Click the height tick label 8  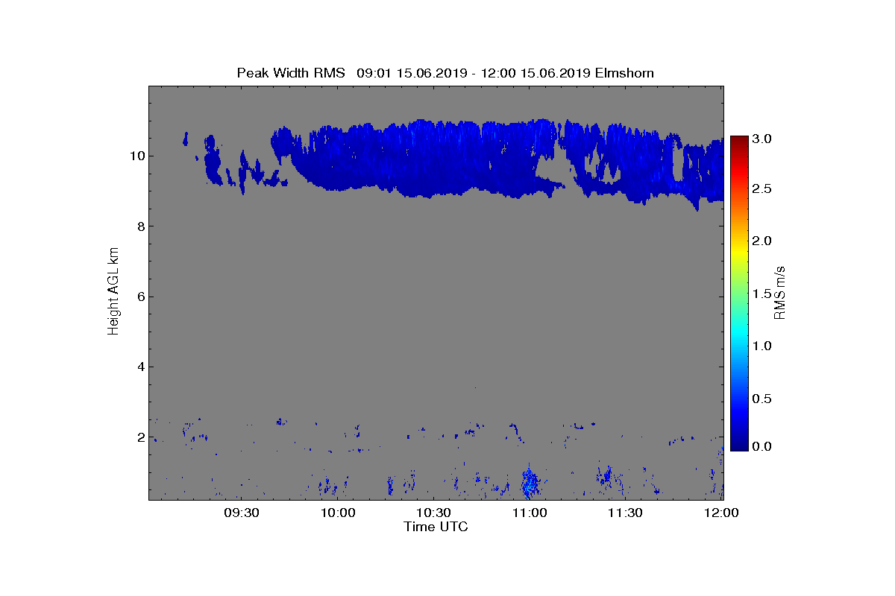(140, 226)
